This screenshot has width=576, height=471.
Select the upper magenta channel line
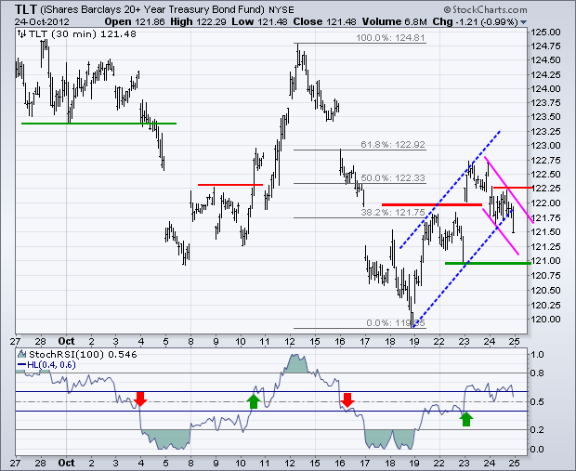509,190
